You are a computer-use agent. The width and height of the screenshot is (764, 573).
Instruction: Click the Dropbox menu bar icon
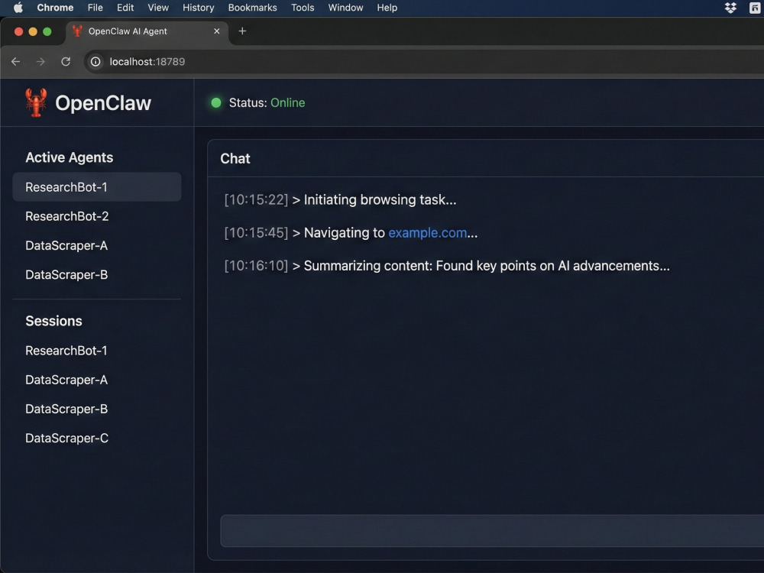click(x=730, y=8)
